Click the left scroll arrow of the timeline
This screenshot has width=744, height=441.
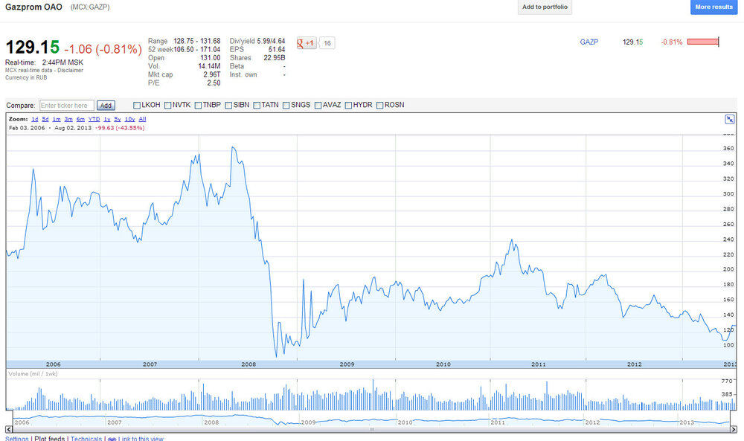[x=9, y=429]
